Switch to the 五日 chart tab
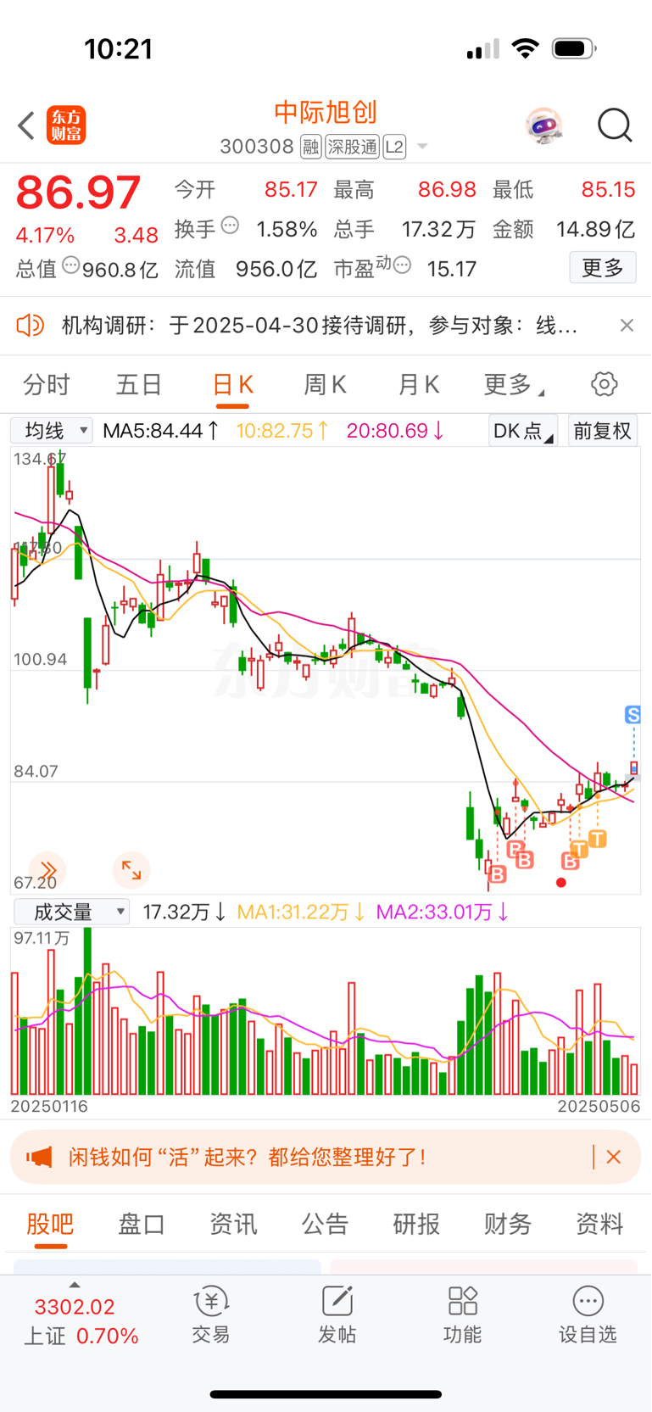Image resolution: width=652 pixels, height=1412 pixels. [139, 385]
